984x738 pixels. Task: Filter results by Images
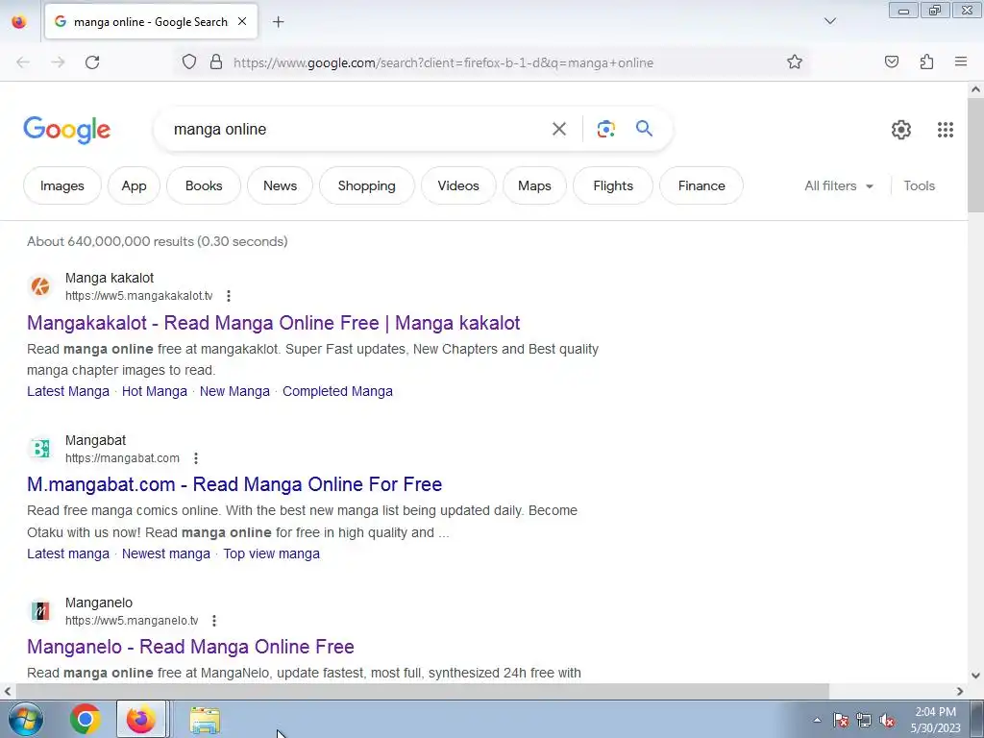pyautogui.click(x=62, y=185)
